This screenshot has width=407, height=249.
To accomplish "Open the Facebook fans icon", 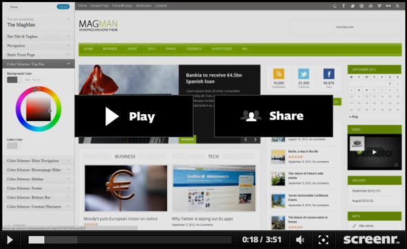I will (x=328, y=74).
